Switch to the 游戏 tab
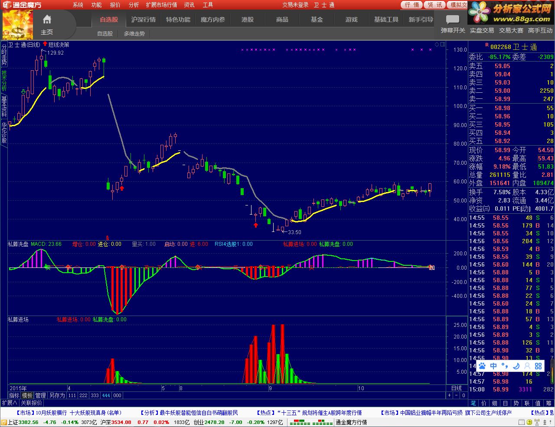This screenshot has height=427, width=555. (352, 20)
